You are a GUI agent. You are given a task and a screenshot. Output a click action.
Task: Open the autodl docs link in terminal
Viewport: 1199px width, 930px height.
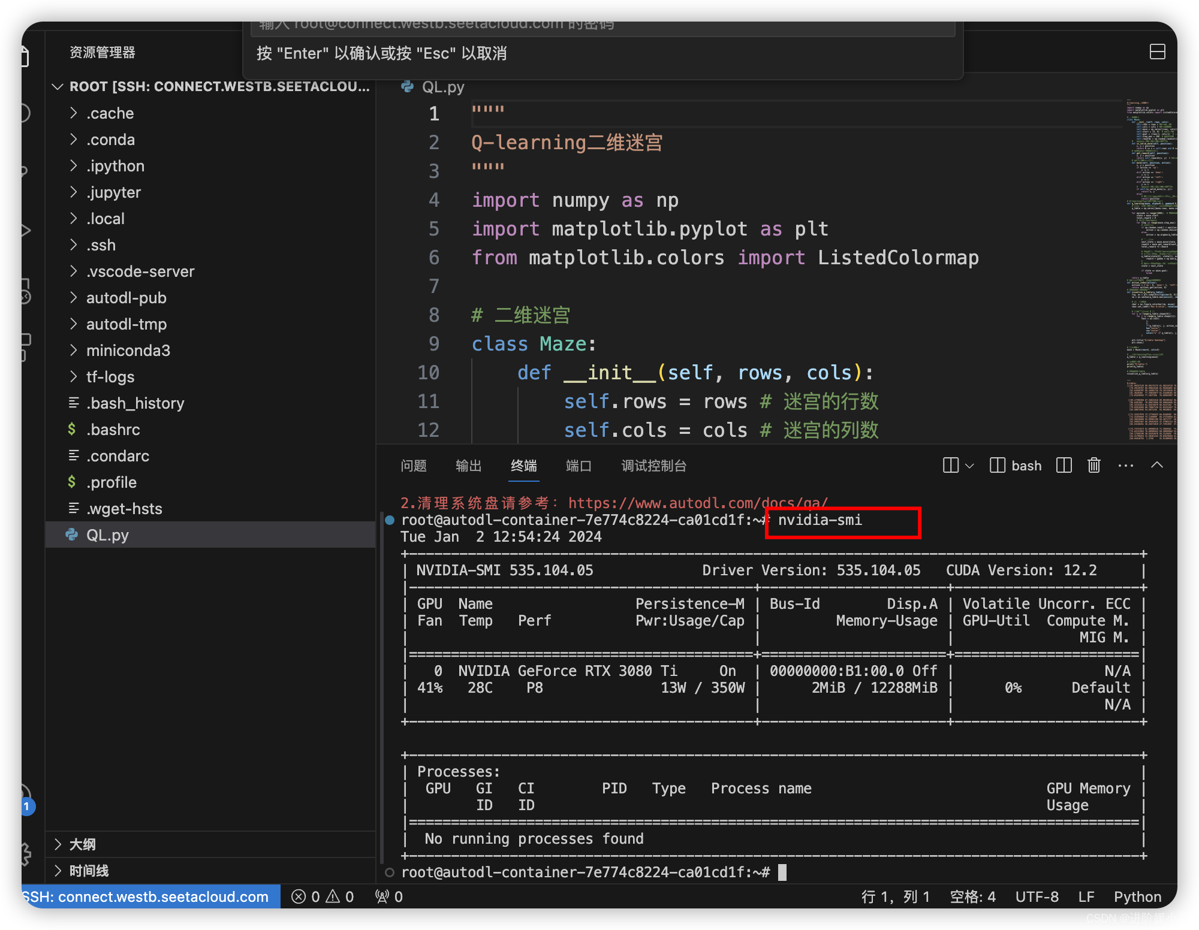pos(698,502)
